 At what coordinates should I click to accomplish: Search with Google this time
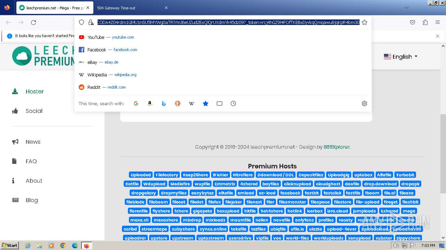tap(136, 103)
